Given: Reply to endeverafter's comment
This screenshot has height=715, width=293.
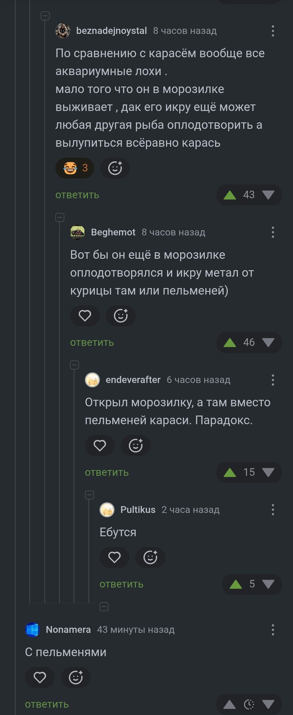Looking at the screenshot, I should coord(107,473).
